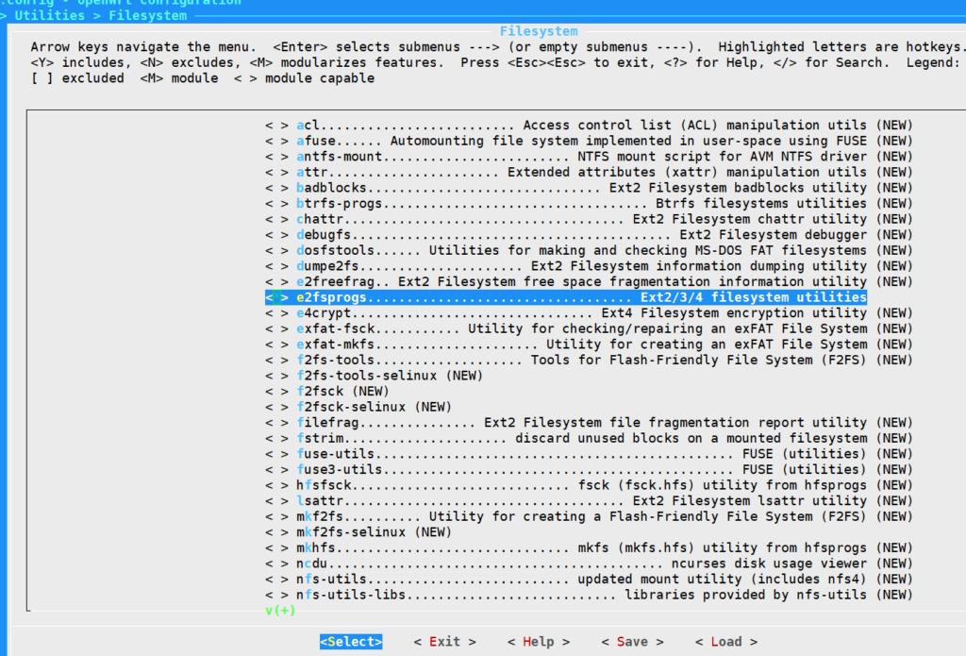Select the nfs-utils-libs entry
This screenshot has width=966, height=656.
coord(589,595)
